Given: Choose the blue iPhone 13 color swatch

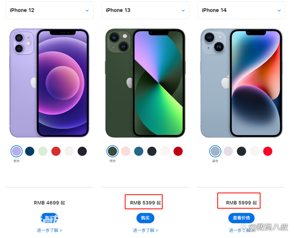Looking at the screenshot, I should (139, 151).
